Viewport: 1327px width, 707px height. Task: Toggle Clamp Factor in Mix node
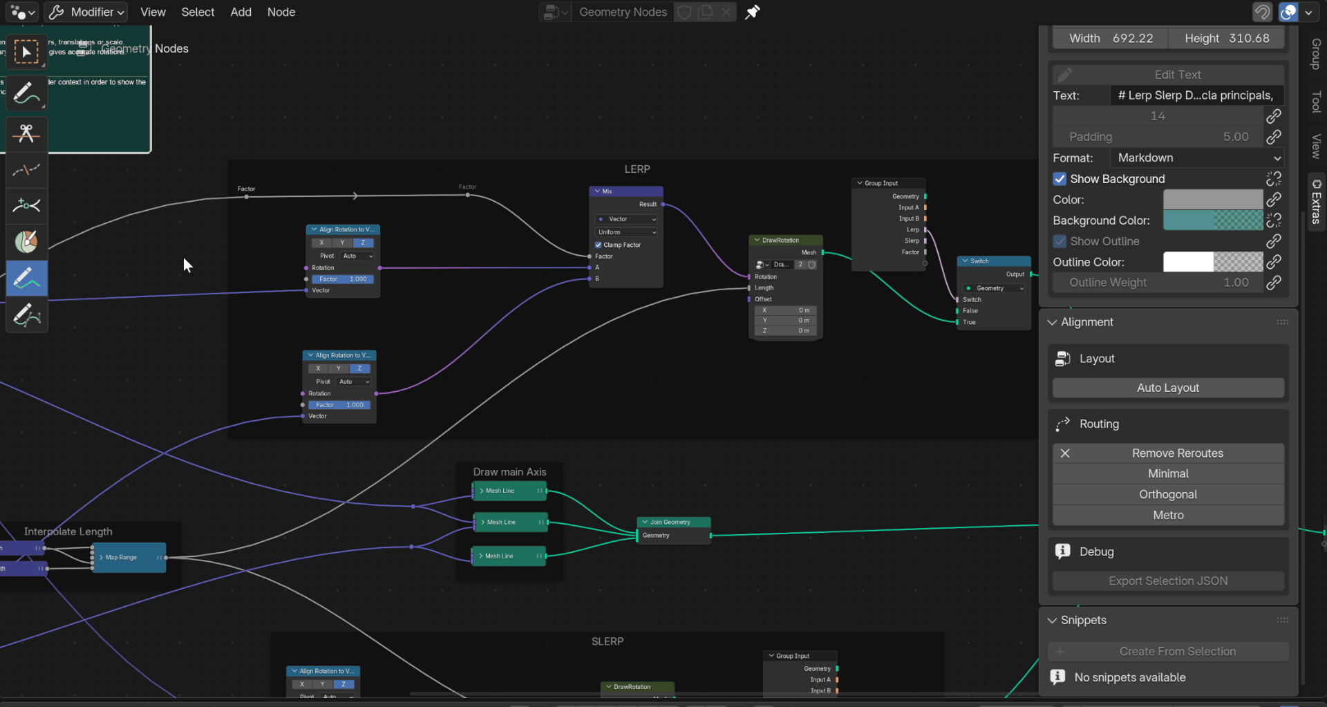coord(599,245)
